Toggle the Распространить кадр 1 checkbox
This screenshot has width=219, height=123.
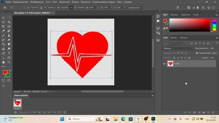197,53
